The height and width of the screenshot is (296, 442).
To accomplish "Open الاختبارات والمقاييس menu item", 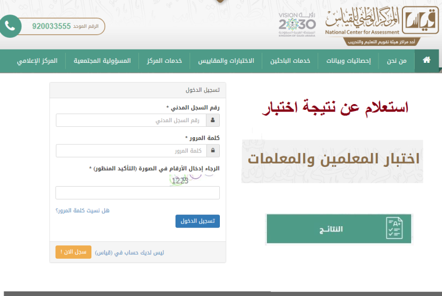I will pos(226,61).
